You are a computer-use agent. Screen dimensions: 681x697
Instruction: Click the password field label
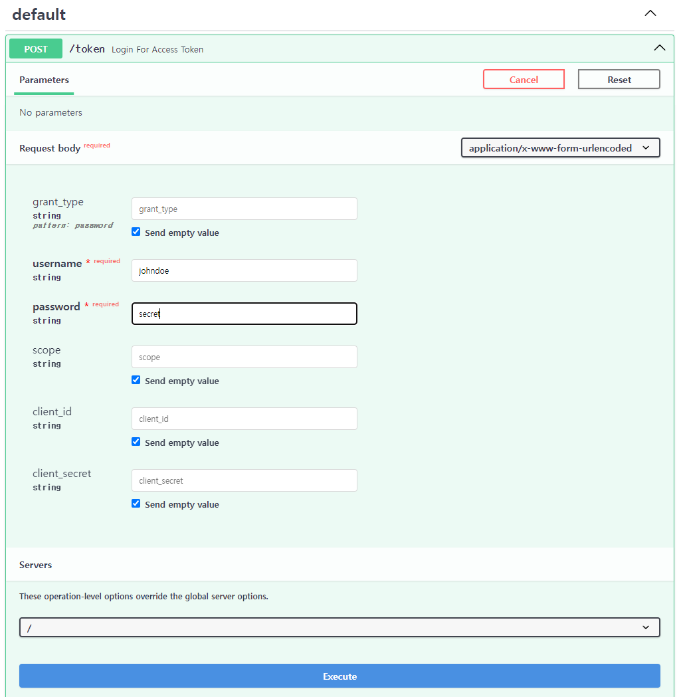coord(56,307)
